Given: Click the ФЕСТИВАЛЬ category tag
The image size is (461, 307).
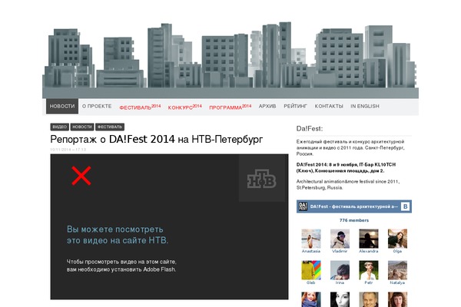Looking at the screenshot, I should (x=110, y=127).
